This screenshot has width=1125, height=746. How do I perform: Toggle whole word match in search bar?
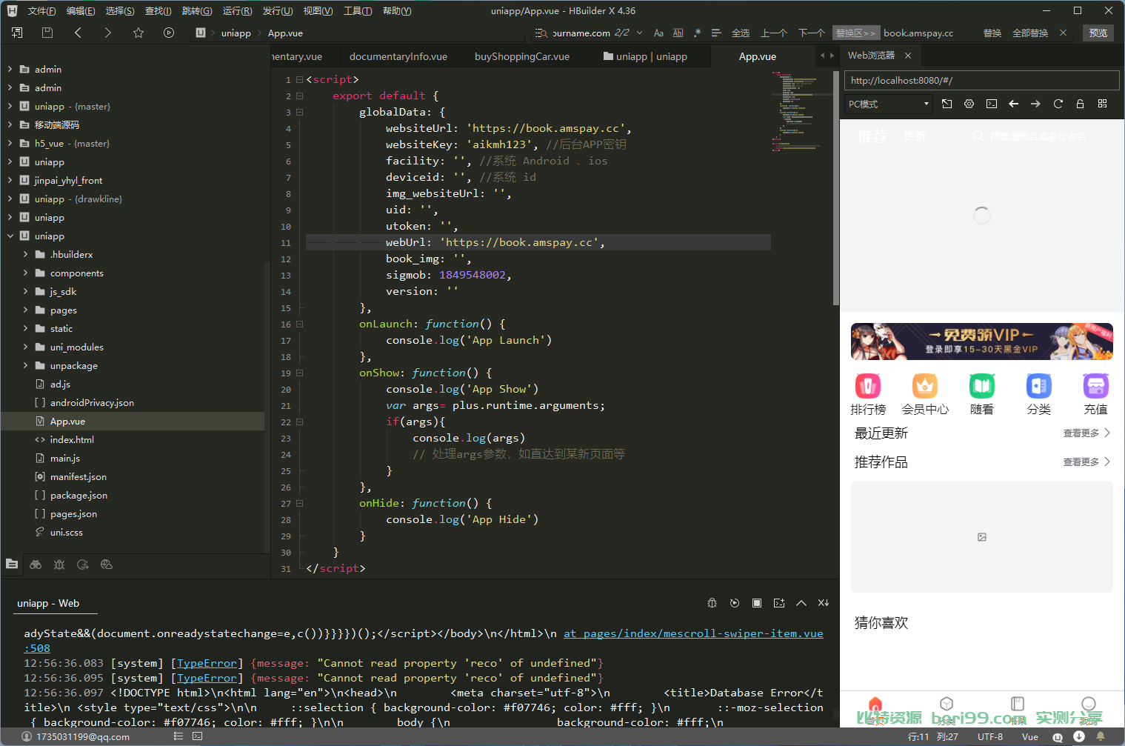678,33
